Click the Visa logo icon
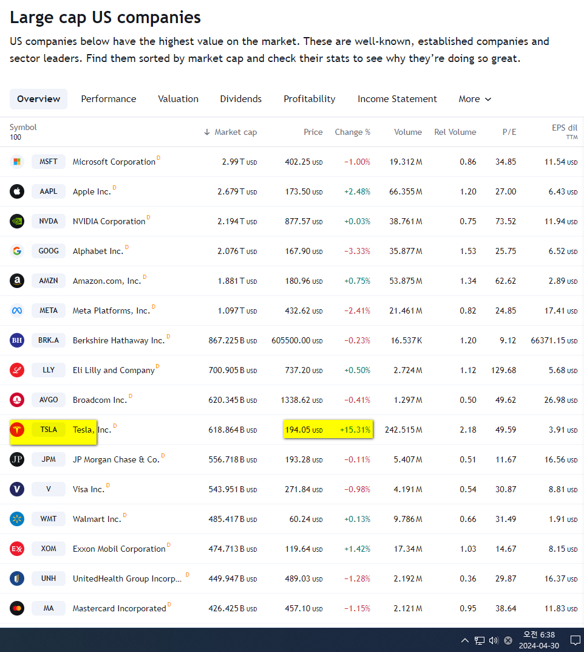Image resolution: width=584 pixels, height=652 pixels. point(17,489)
